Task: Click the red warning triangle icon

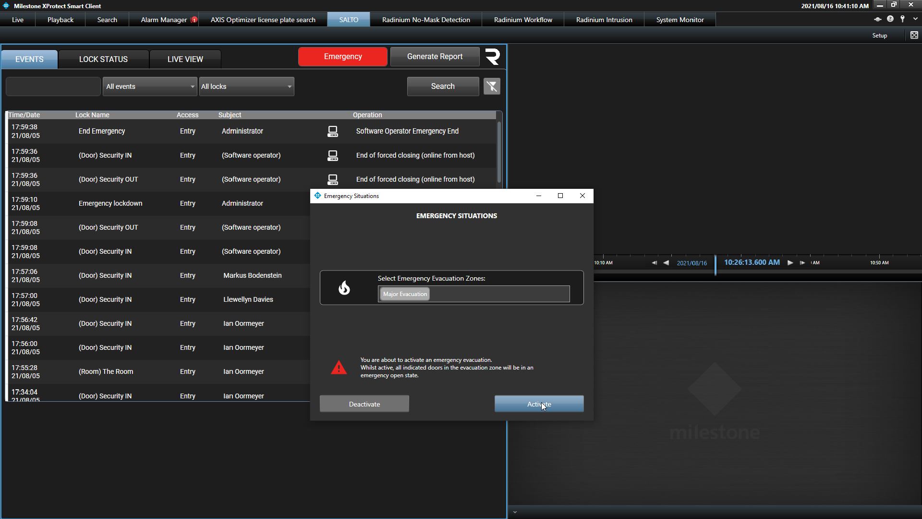Action: [339, 368]
